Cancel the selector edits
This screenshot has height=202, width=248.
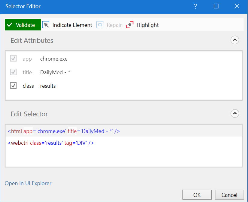coord(229,194)
